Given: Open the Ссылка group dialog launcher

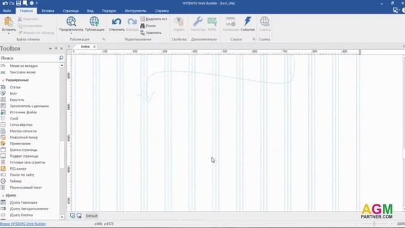Looking at the screenshot, I should click(x=254, y=39).
